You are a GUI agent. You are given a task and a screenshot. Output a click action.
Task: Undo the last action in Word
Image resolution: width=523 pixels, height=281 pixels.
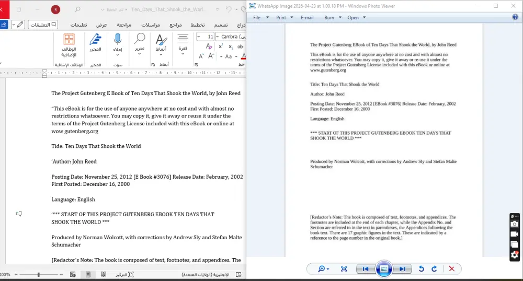(x=229, y=9)
